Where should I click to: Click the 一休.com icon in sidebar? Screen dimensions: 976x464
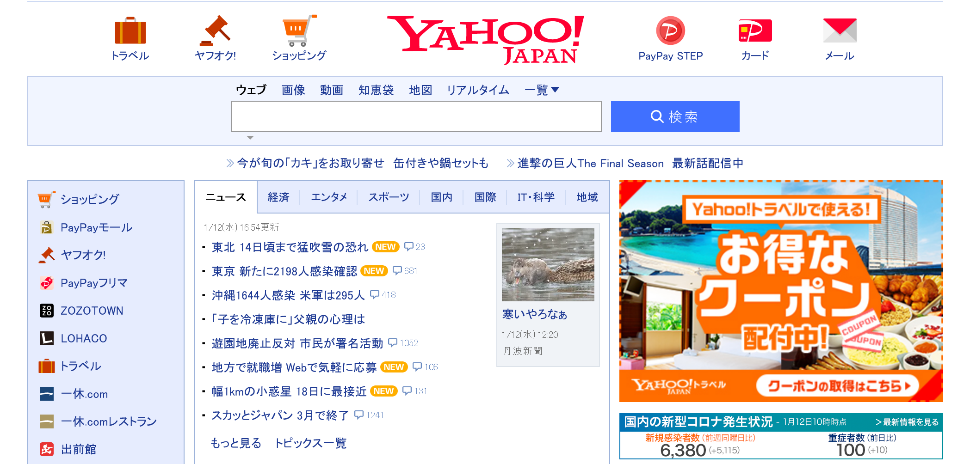pos(46,394)
